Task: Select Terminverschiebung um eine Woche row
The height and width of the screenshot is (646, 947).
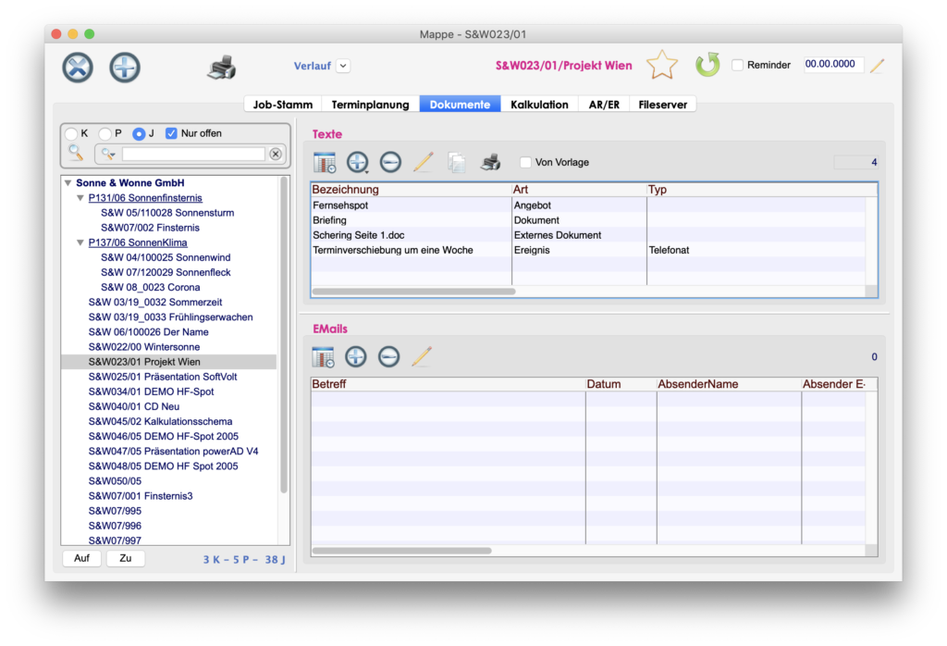Action: (589, 250)
